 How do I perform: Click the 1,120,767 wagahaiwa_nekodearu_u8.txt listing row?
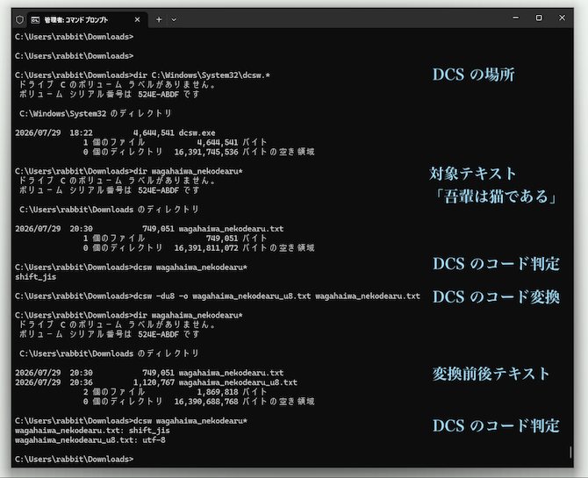click(156, 382)
